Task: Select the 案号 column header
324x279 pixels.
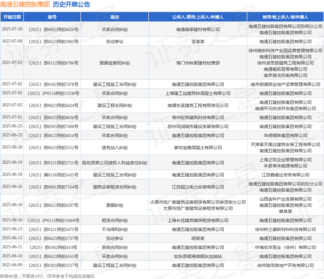Action: (52, 17)
